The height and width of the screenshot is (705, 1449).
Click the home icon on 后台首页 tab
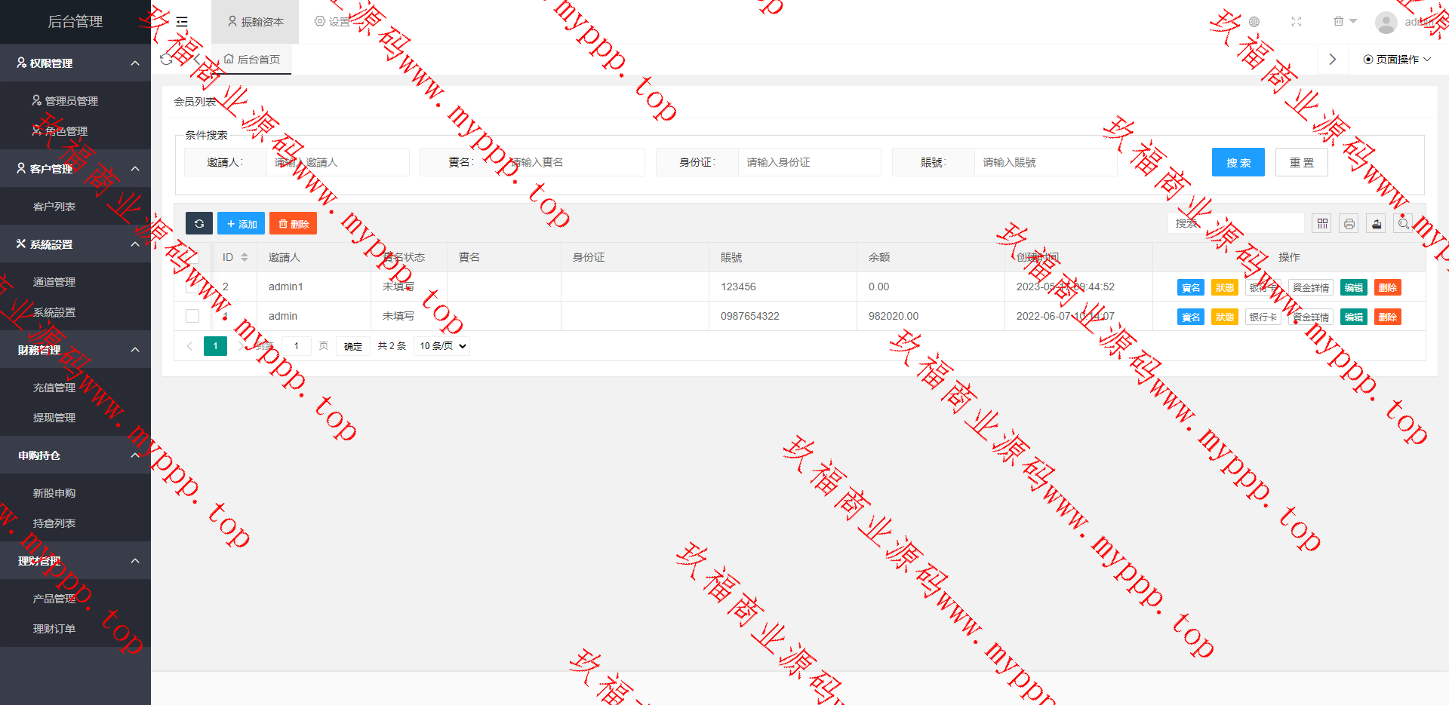point(229,59)
